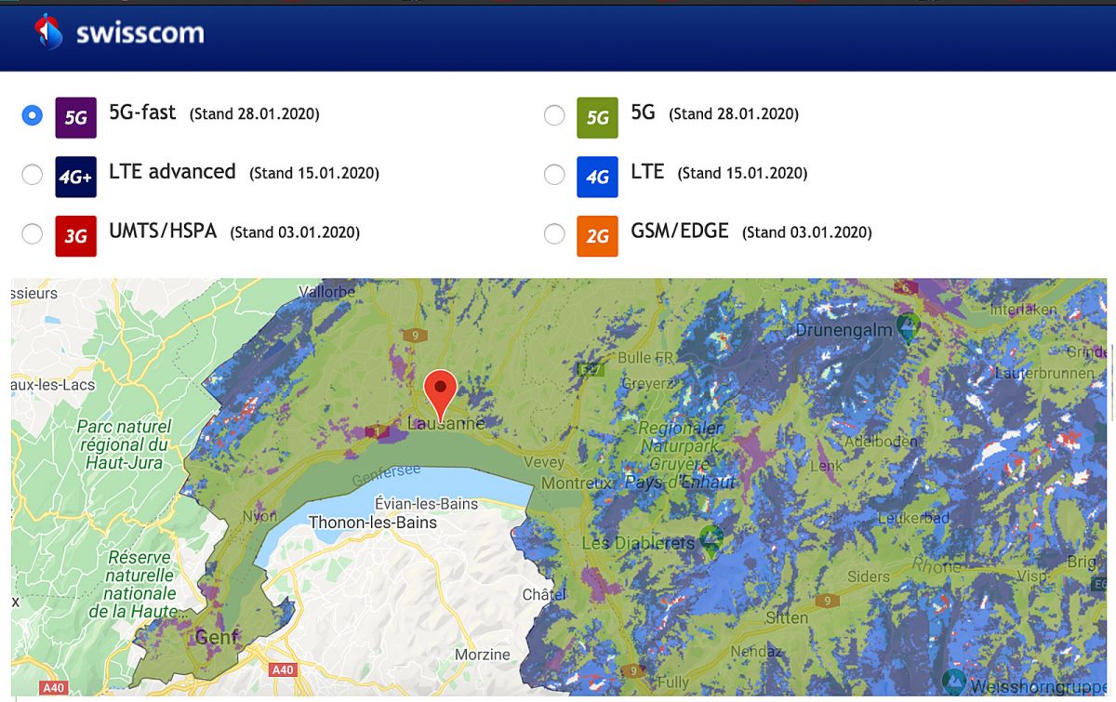The height and width of the screenshot is (702, 1116).
Task: Select the UMTS/HSPA radio button
Action: pyautogui.click(x=33, y=234)
